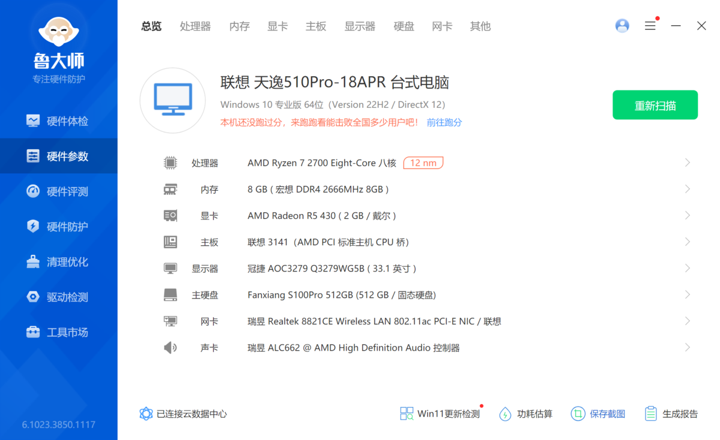Viewport: 720px width, 440px height.
Task: Select the 硬件参数 sidebar icon
Action: 33,156
